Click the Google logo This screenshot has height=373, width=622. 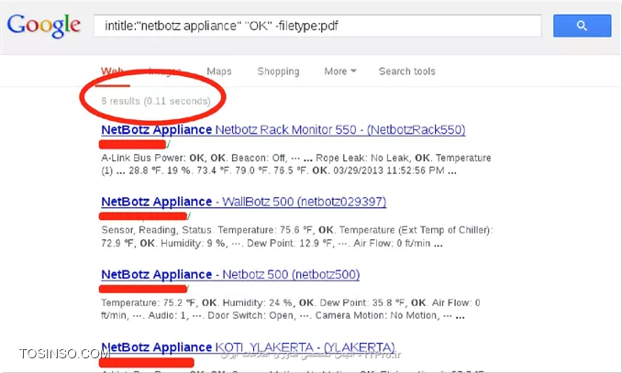(x=44, y=26)
